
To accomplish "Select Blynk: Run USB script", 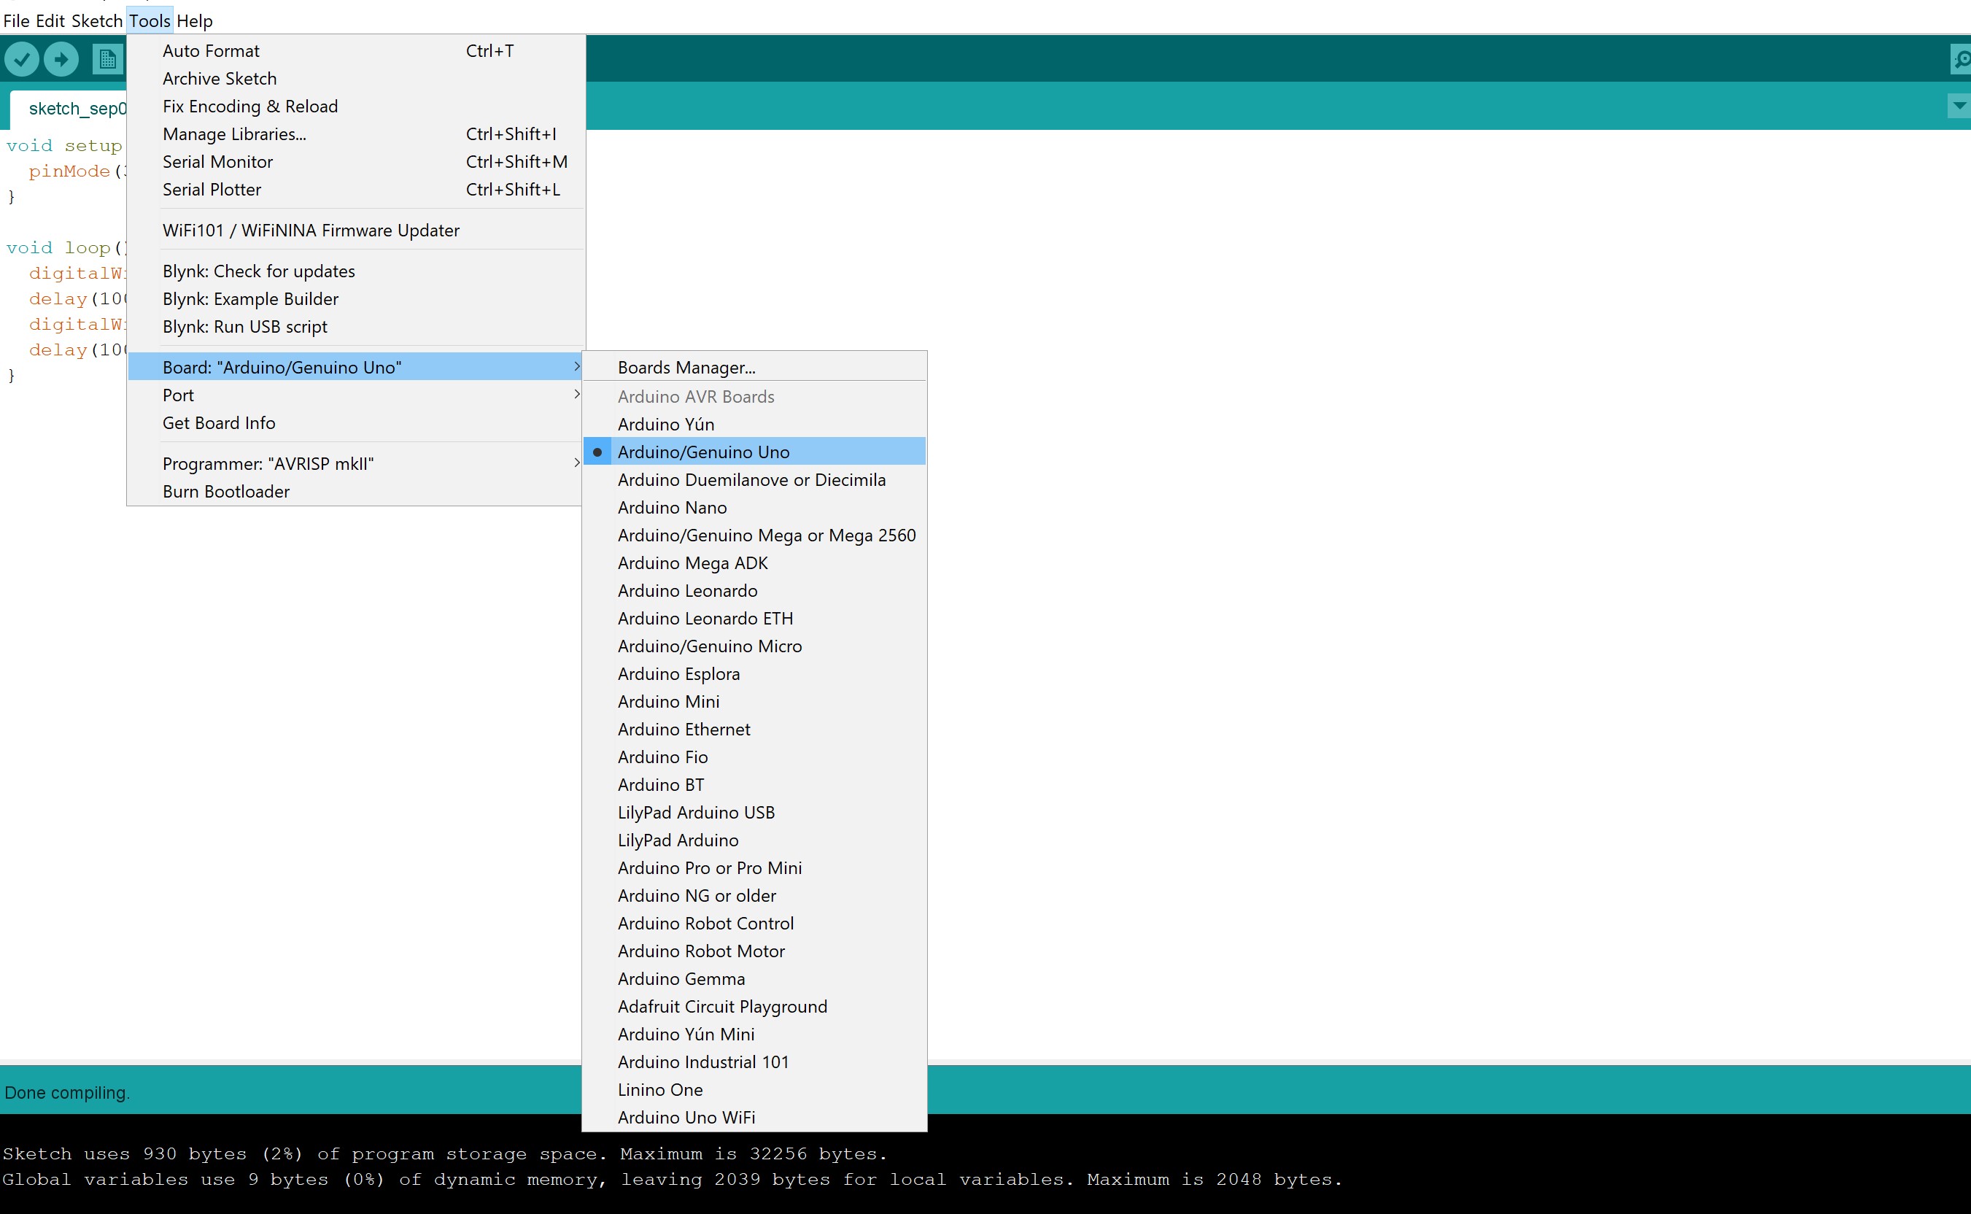I will click(x=355, y=327).
